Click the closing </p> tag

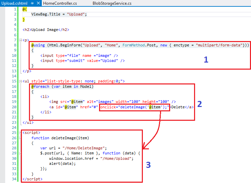point(27,71)
